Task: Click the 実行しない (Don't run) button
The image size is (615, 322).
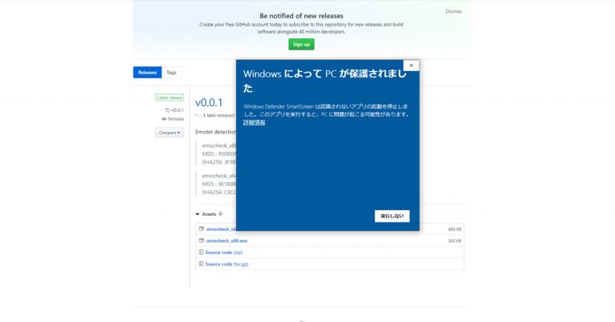Action: pyautogui.click(x=392, y=216)
